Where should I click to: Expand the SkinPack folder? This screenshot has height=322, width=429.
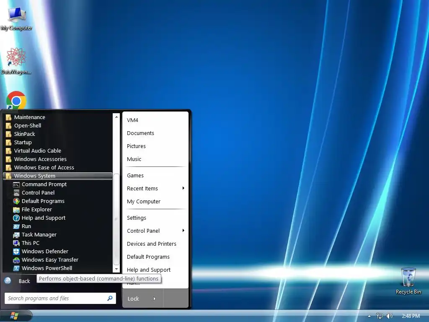(x=57, y=134)
